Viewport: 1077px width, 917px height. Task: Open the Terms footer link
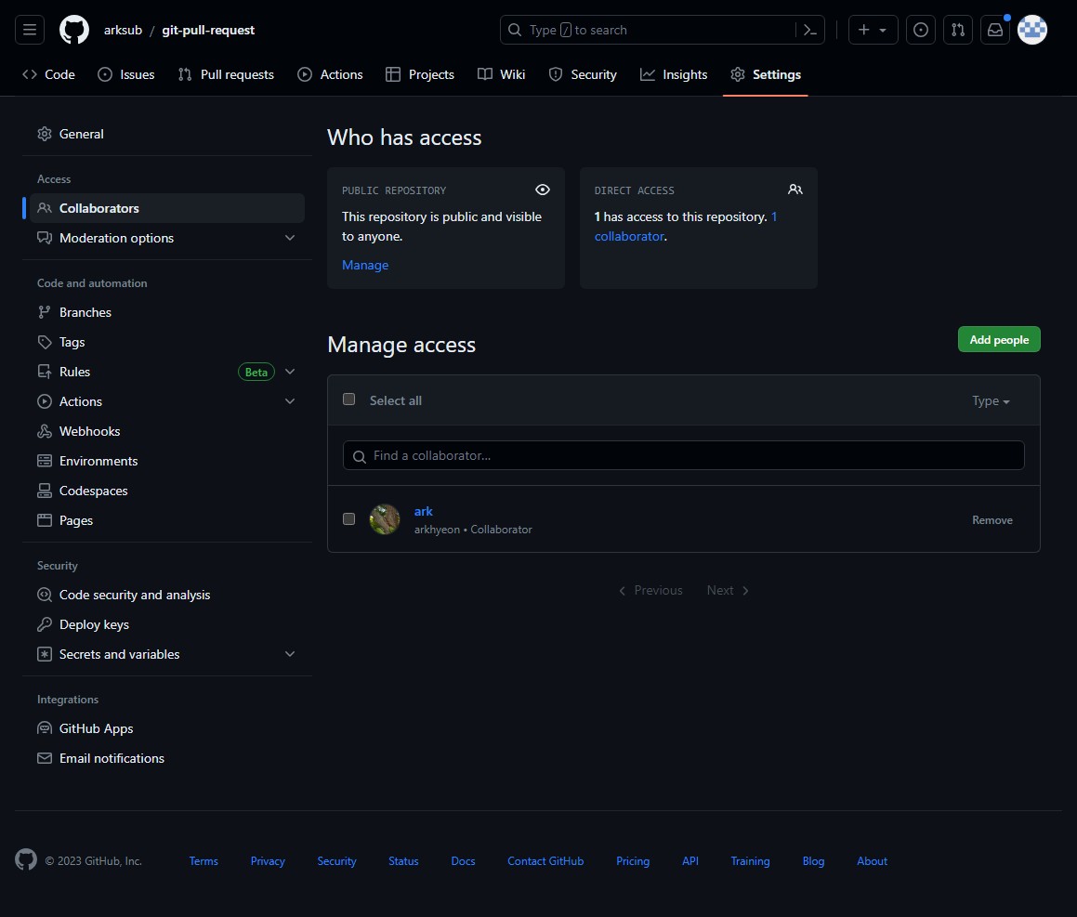(204, 860)
